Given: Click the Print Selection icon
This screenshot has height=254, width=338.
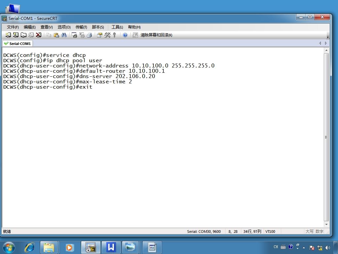Looking at the screenshot, I should click(82, 35).
